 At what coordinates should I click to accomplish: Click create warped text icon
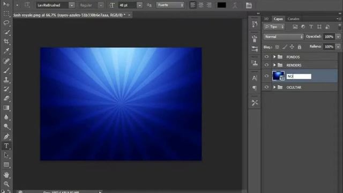coord(235,5)
